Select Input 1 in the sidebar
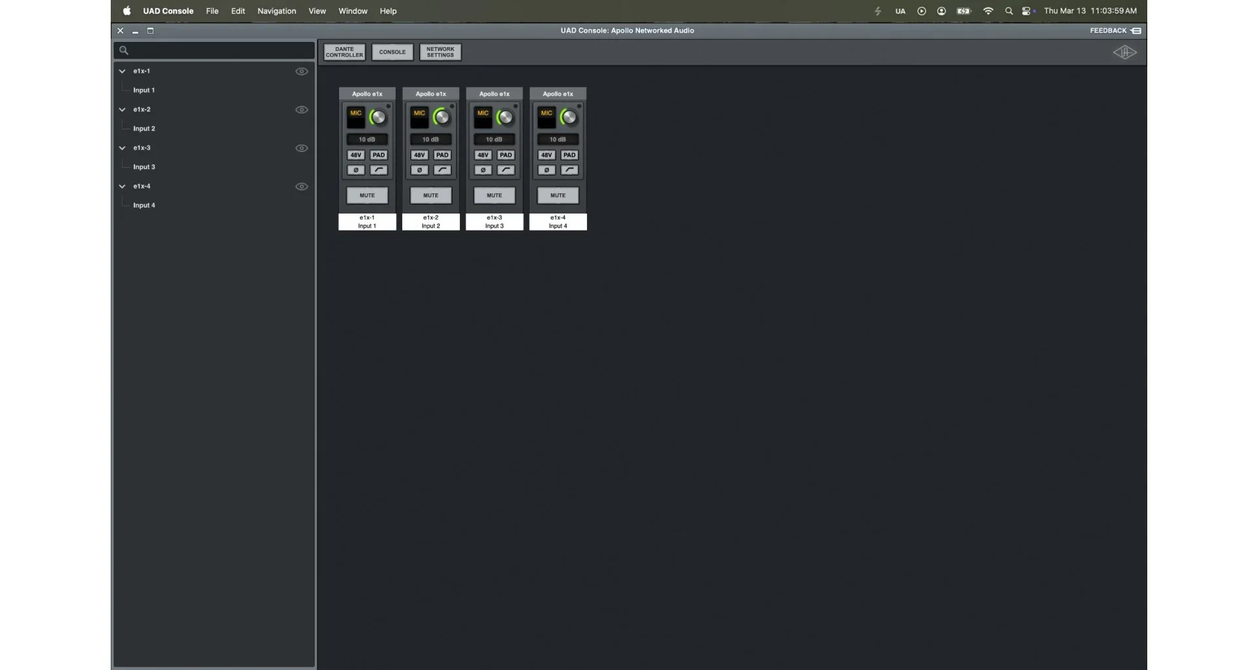The height and width of the screenshot is (670, 1258). (x=144, y=90)
